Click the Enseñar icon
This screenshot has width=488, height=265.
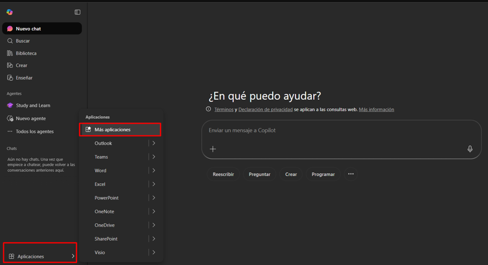(x=10, y=77)
